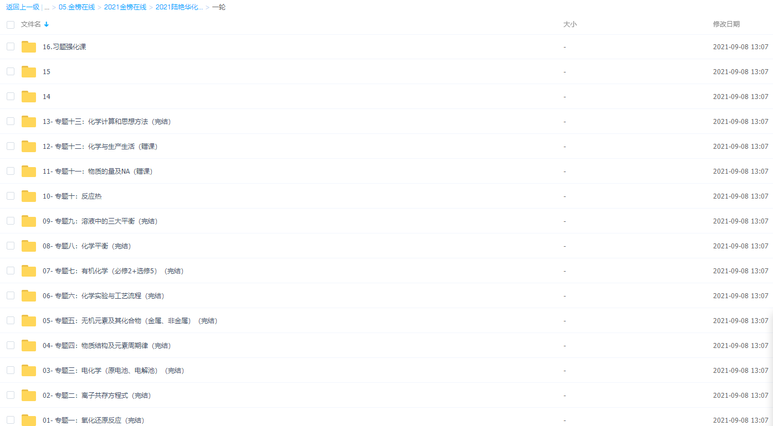This screenshot has height=426, width=773.
Task: Open folder icon of 06- 专题六 row
Action: pyautogui.click(x=29, y=296)
